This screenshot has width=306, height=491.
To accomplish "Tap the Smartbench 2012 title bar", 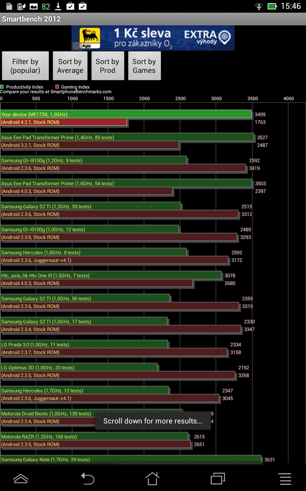I will [153, 19].
